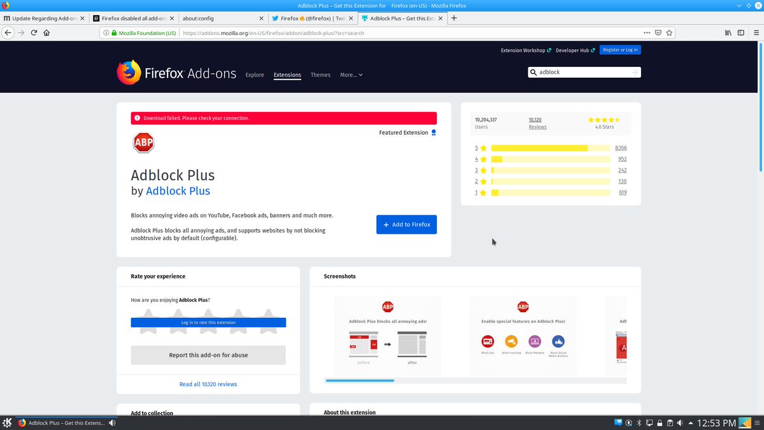Click the 2-star rating bar
This screenshot has width=764, height=430.
550,182
